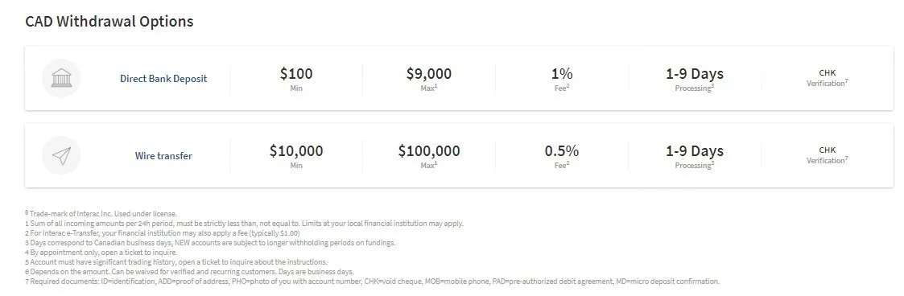This screenshot has width=904, height=296.
Task: Click footnote 1 about 24h period sum
Action: tap(244, 224)
